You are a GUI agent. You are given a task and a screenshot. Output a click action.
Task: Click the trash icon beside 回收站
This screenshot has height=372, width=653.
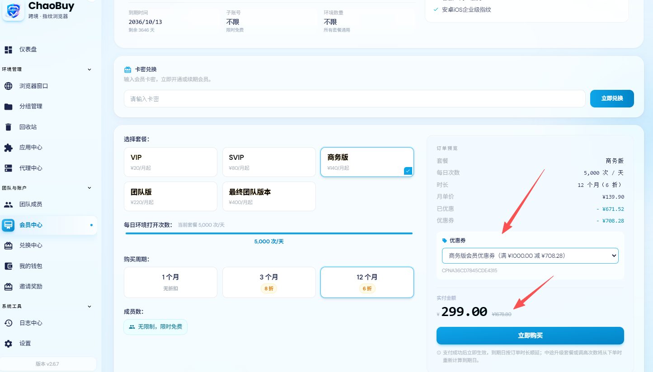(x=8, y=127)
